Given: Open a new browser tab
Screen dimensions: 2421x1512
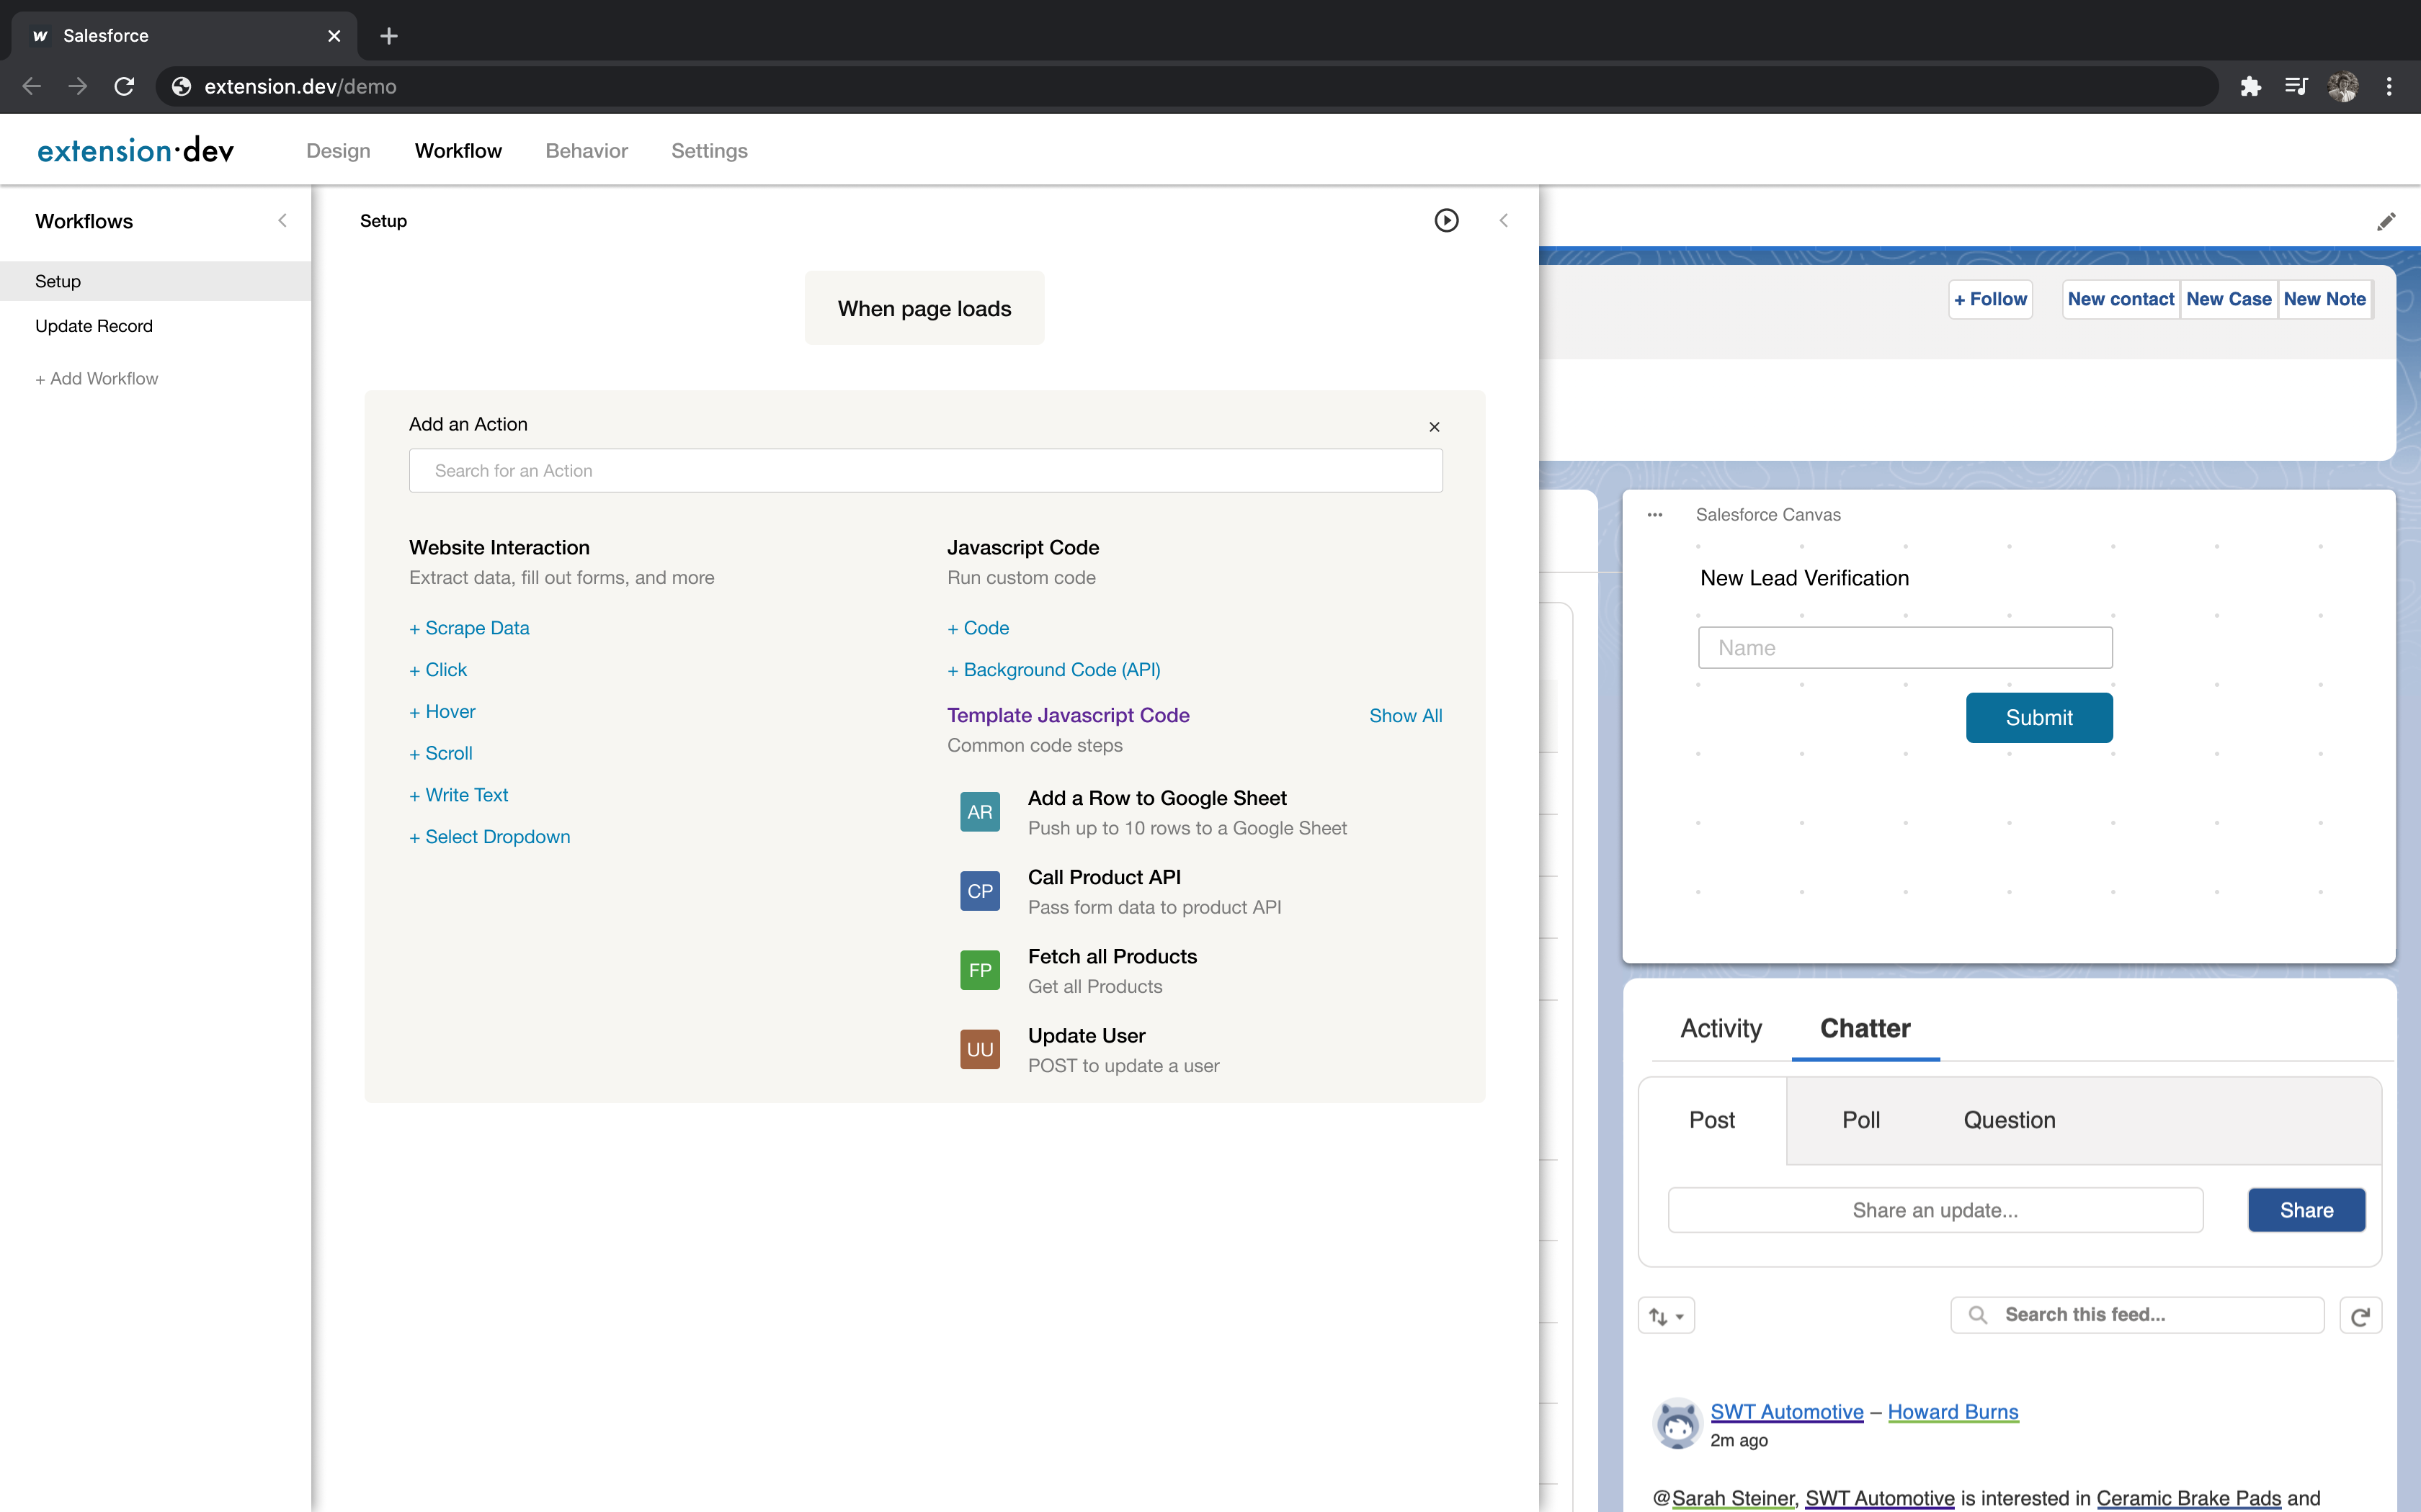Looking at the screenshot, I should pos(389,36).
